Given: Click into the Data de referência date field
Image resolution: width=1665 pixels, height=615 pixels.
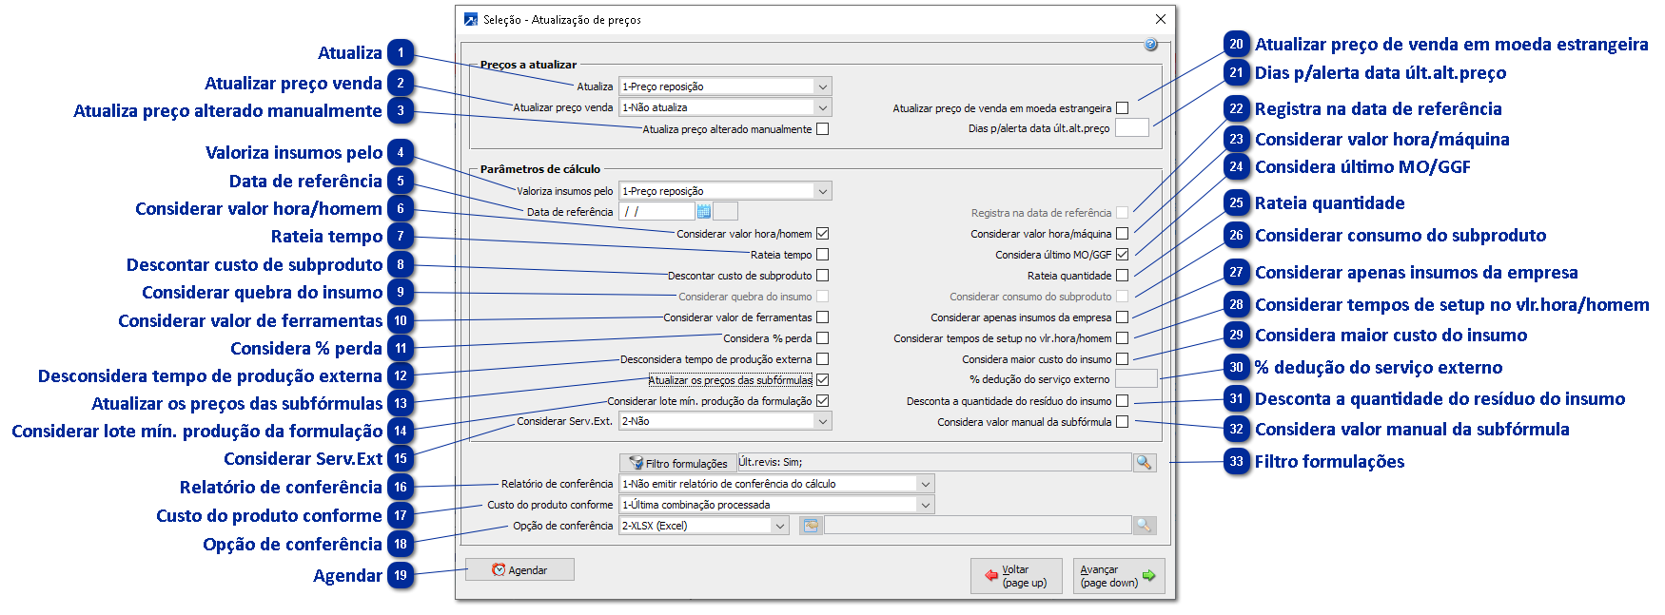Looking at the screenshot, I should point(656,211).
